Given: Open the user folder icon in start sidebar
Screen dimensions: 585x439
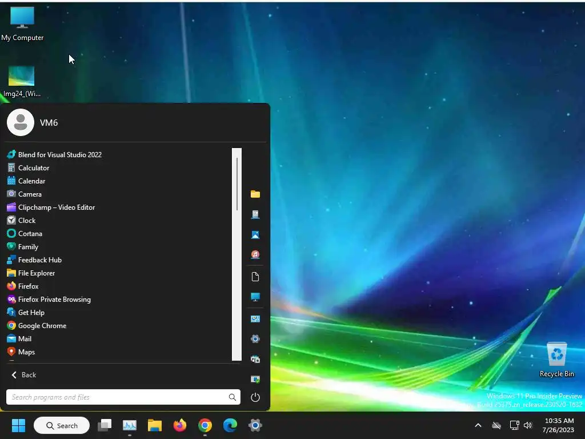Looking at the screenshot, I should [x=255, y=194].
